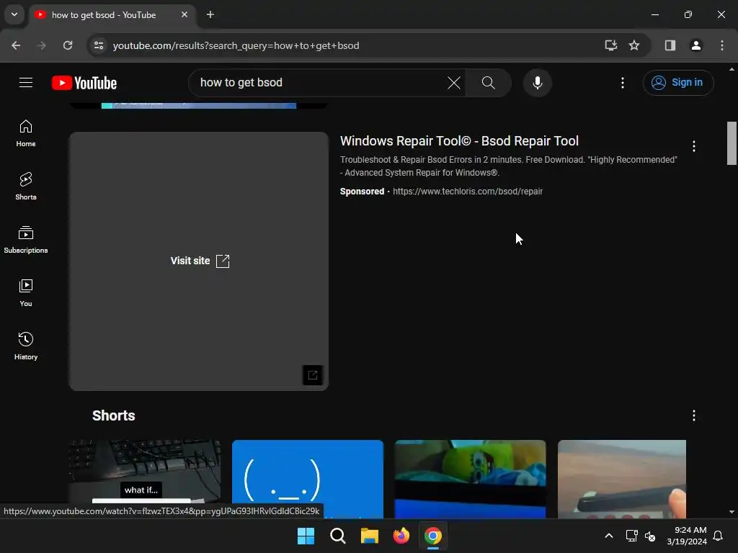Viewport: 738px width, 553px height.
Task: Open the network icon in system tray
Action: 631,536
